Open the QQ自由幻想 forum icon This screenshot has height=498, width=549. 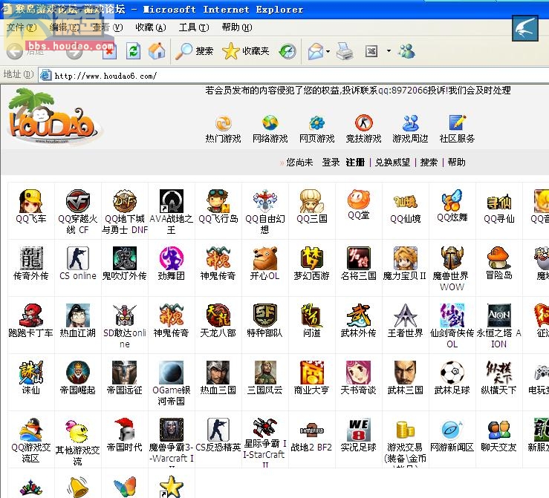pos(265,201)
